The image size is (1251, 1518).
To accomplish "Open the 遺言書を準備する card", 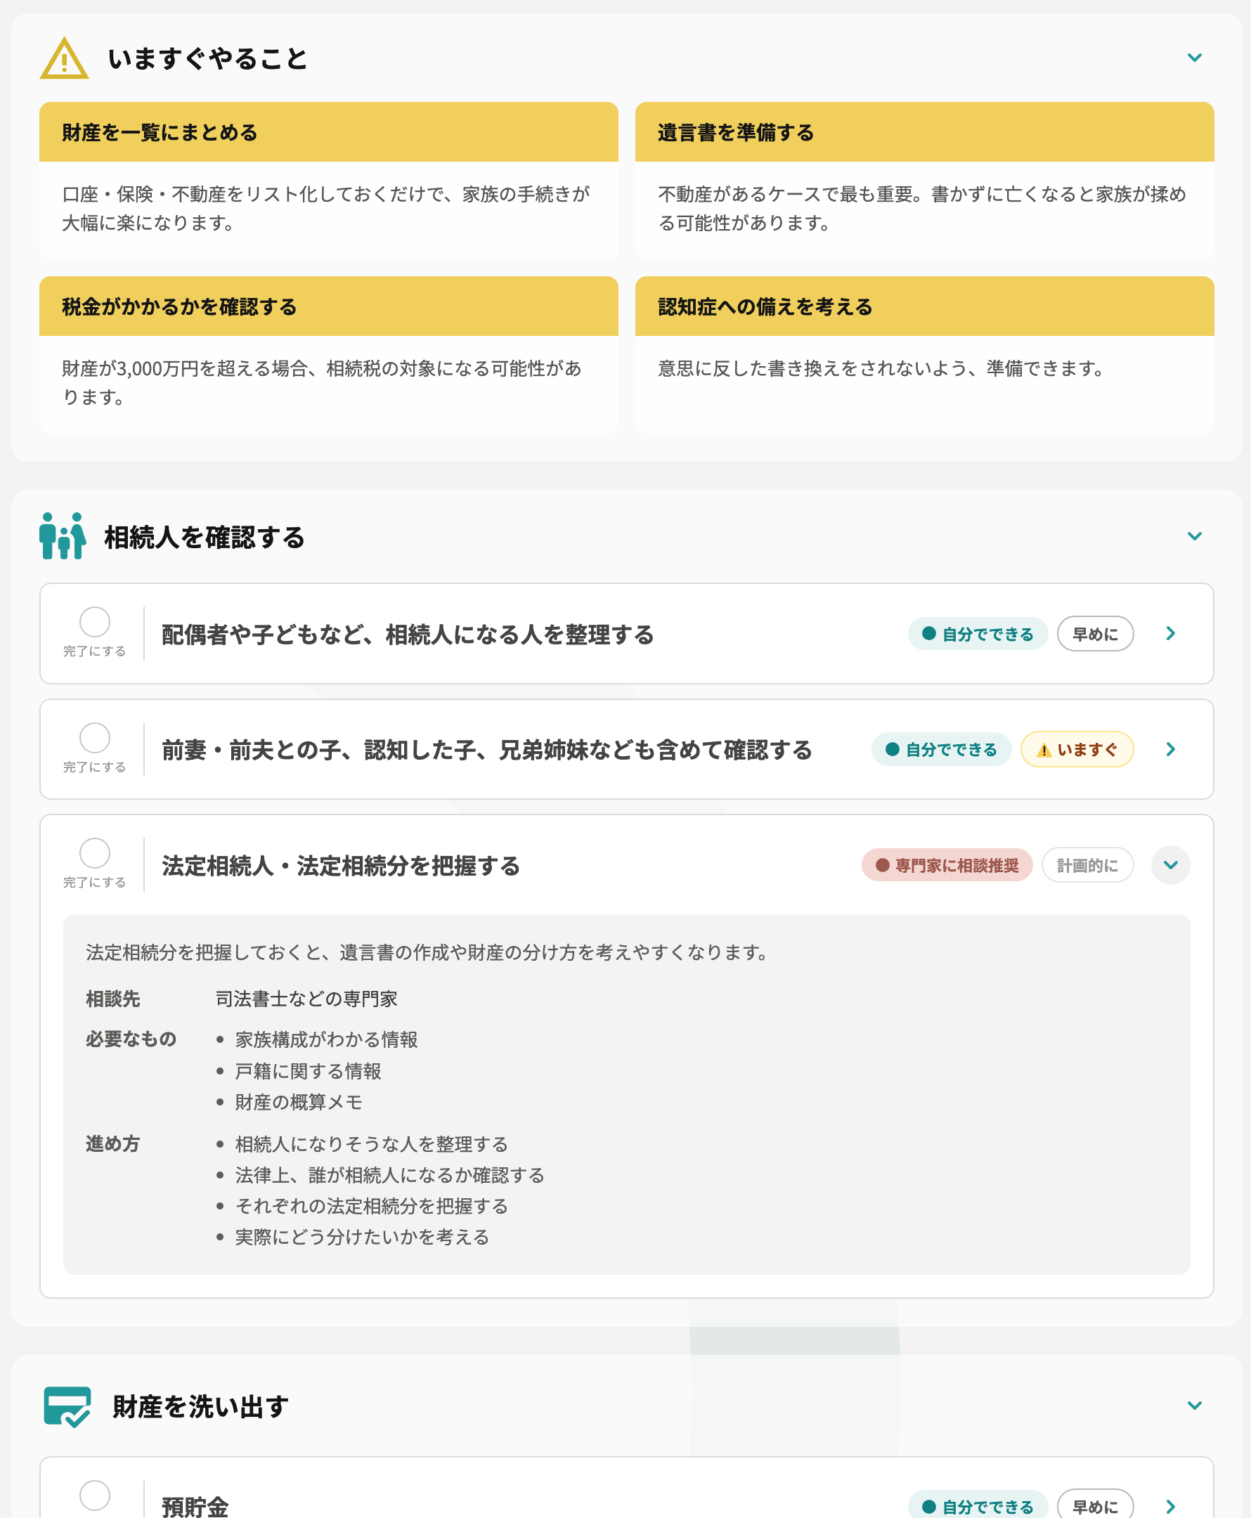I will click(x=925, y=181).
